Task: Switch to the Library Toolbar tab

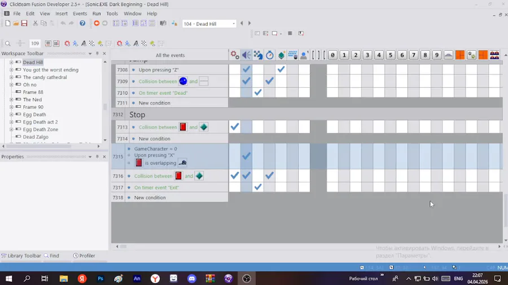Action: [21, 255]
